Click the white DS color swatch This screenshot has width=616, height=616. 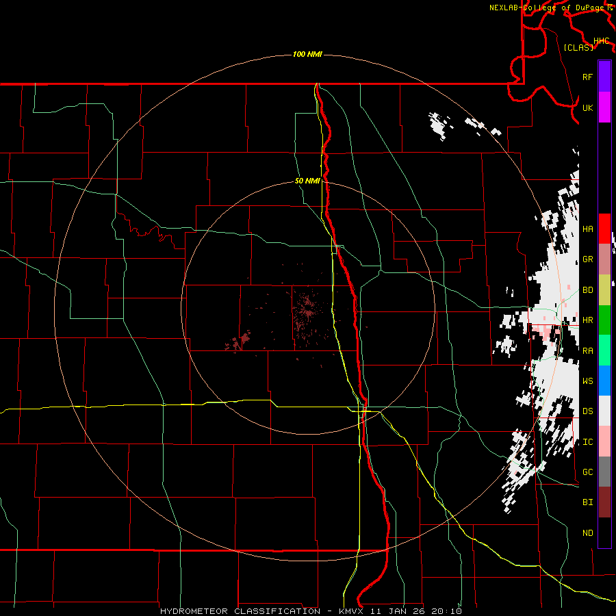[x=604, y=411]
